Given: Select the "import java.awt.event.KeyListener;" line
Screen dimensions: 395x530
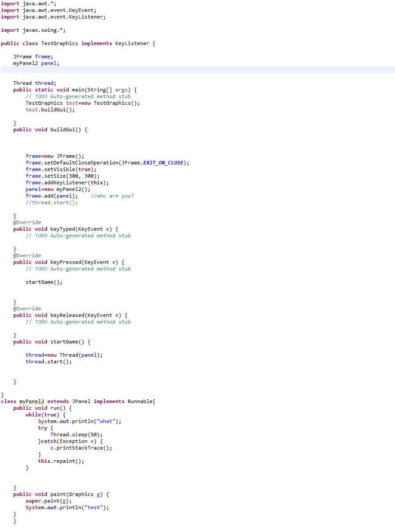Looking at the screenshot, I should pyautogui.click(x=53, y=17).
